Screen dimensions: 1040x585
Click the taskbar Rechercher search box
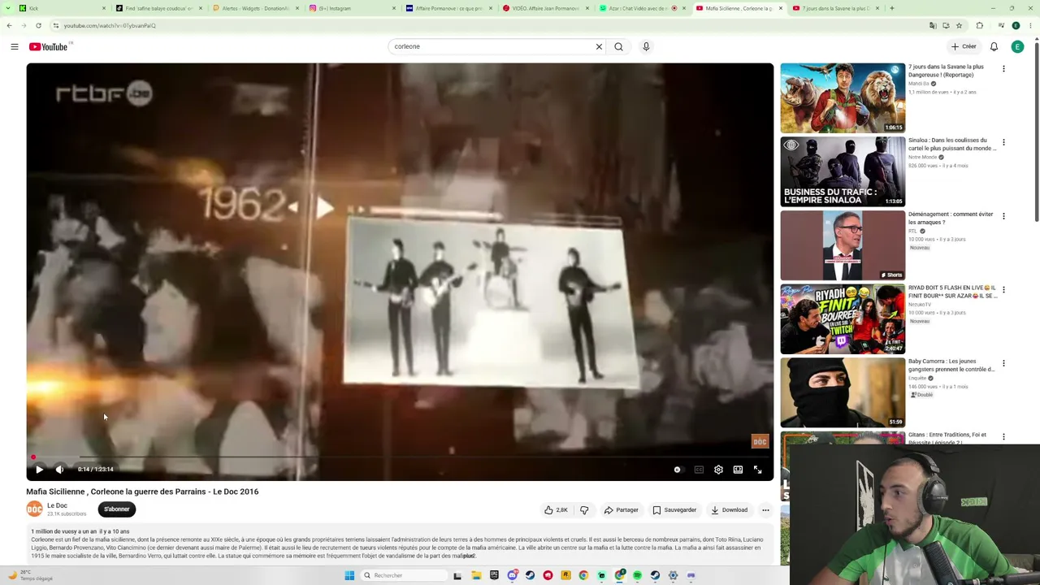coord(403,575)
